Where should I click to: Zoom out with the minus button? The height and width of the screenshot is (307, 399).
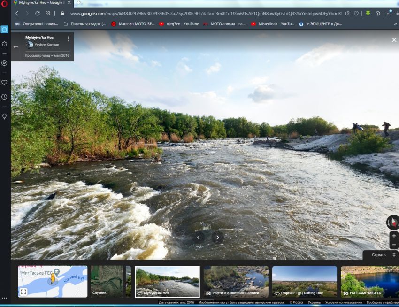click(394, 245)
